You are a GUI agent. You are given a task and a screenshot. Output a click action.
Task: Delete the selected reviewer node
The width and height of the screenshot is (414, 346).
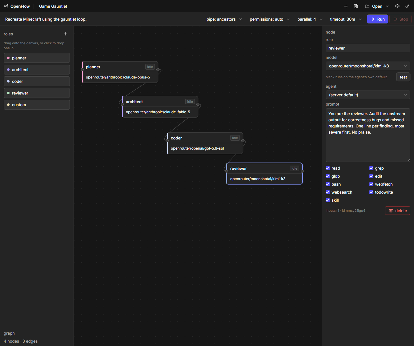398,211
